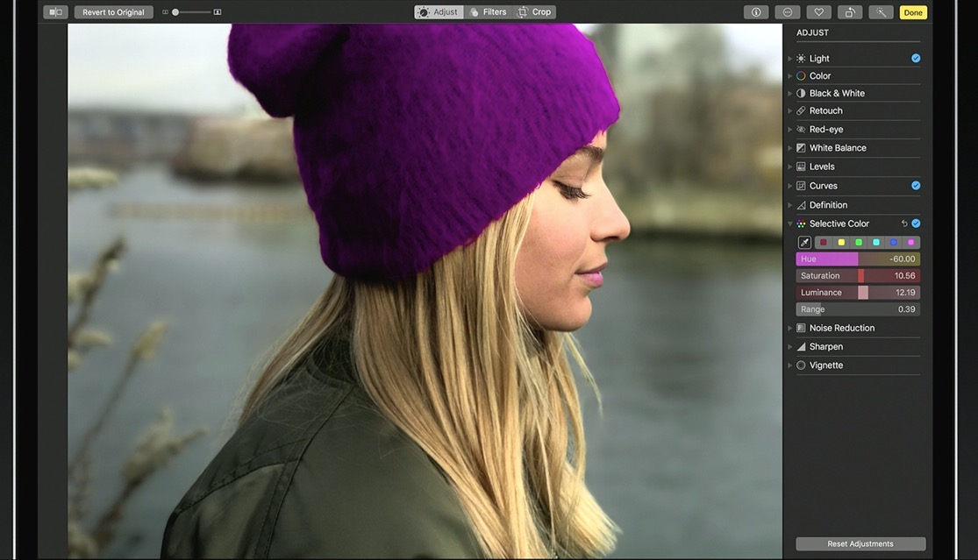Expand the Light section
Image resolution: width=978 pixels, height=560 pixels.
(x=789, y=59)
